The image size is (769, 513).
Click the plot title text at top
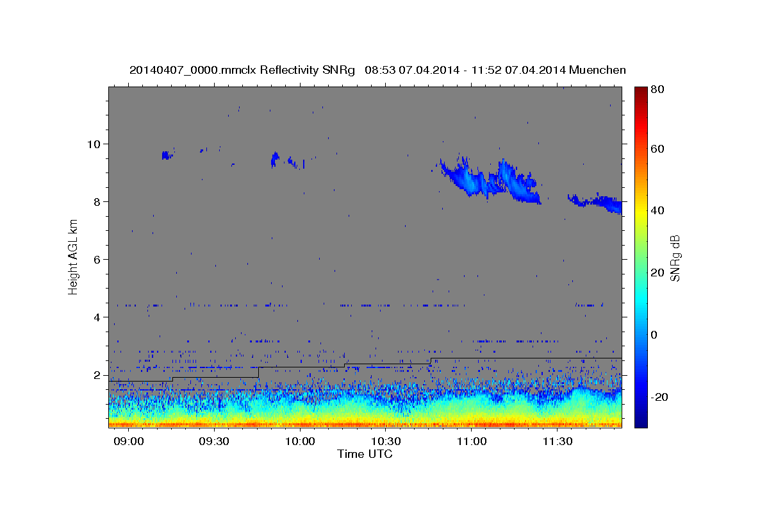377,70
